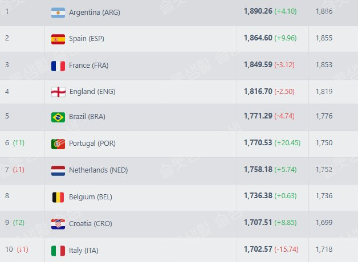This screenshot has width=358, height=262.
Task: Click the Netherlands flag icon
Action: click(58, 170)
